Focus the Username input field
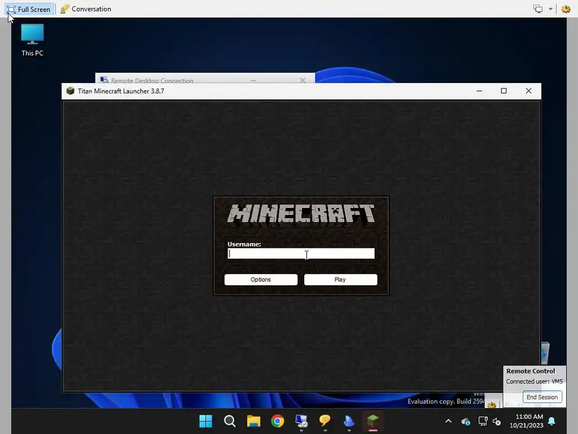 [x=301, y=254]
